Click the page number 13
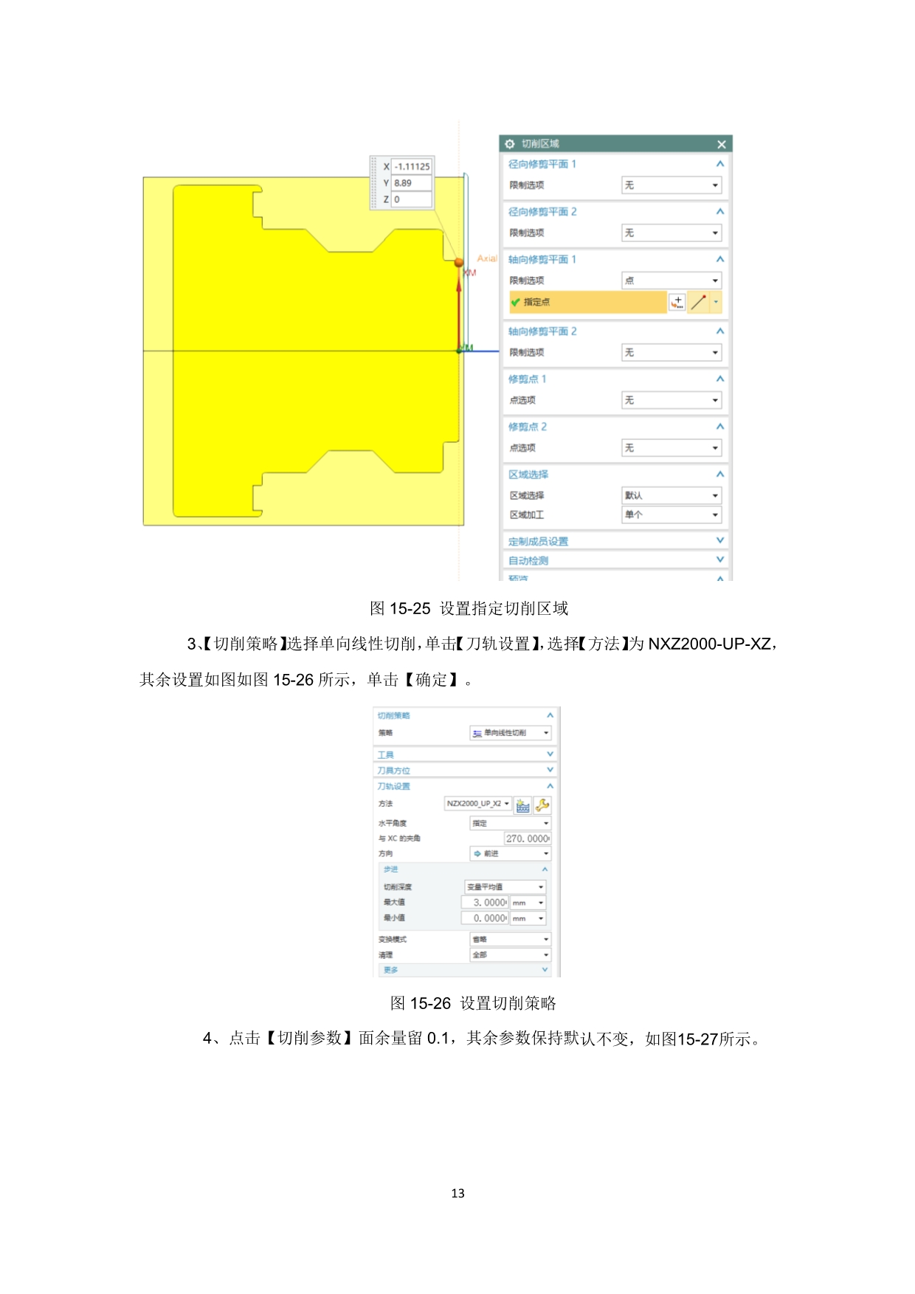The height and width of the screenshot is (1294, 915). tap(457, 1194)
